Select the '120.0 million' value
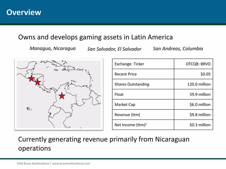226x169 pixels. [199, 84]
